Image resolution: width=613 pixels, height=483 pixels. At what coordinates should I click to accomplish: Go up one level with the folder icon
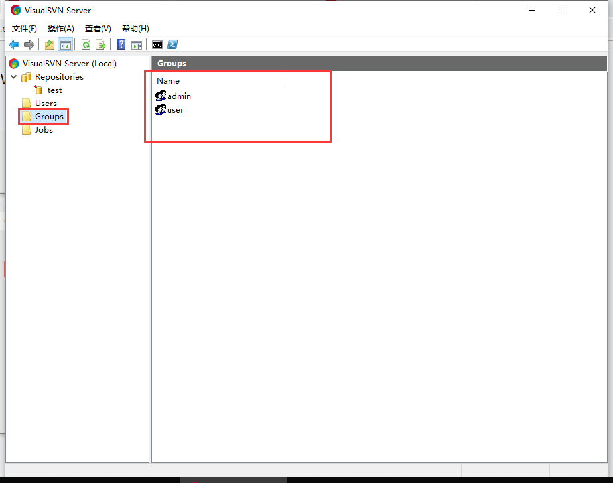click(x=50, y=45)
